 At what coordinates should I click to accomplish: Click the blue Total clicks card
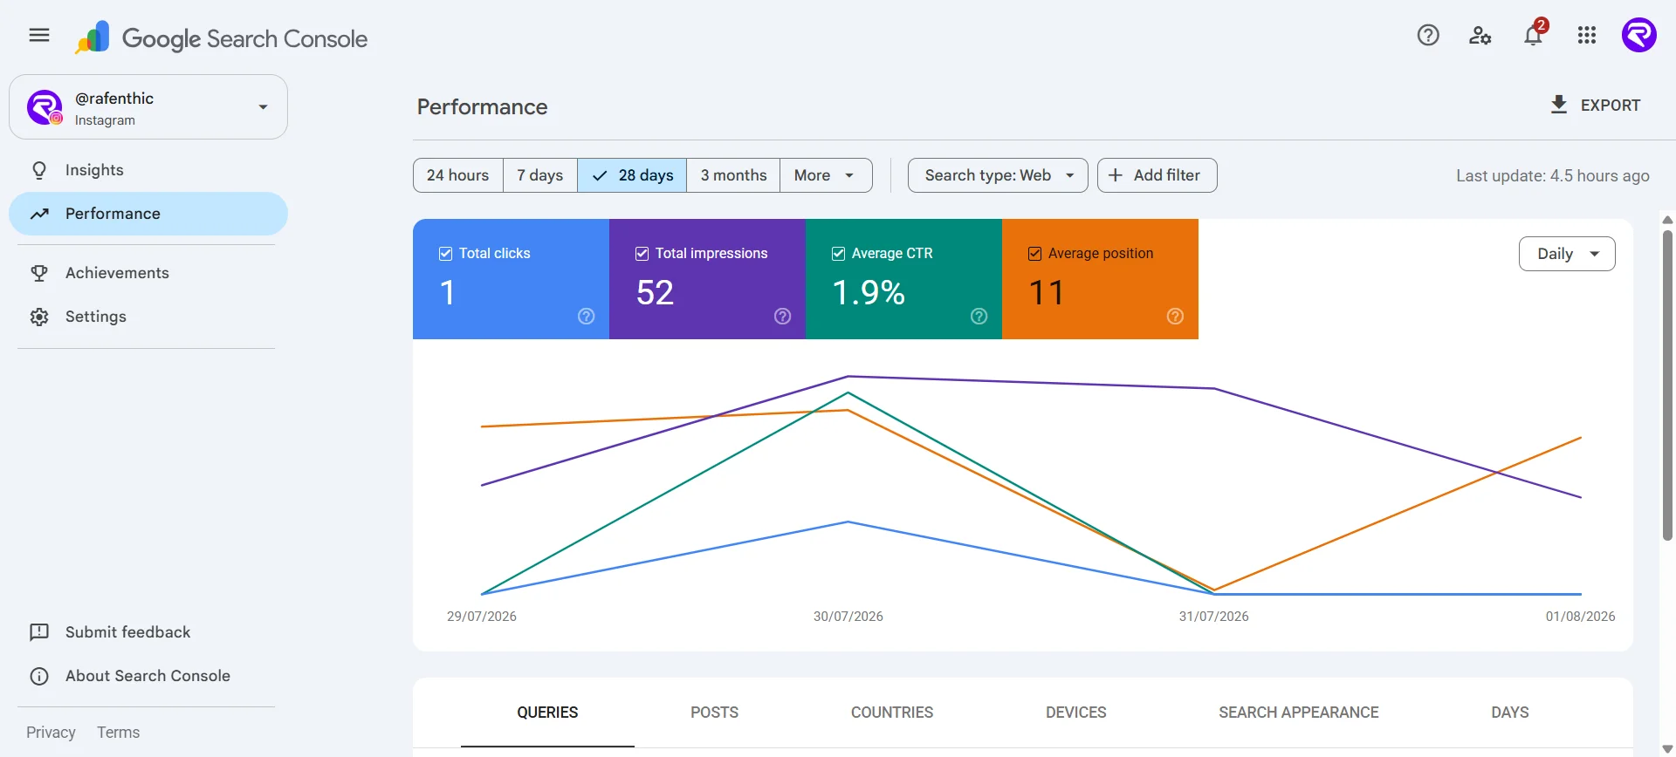coord(511,279)
